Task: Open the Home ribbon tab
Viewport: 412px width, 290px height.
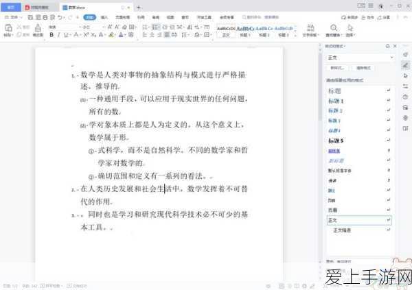Action: 89,17
